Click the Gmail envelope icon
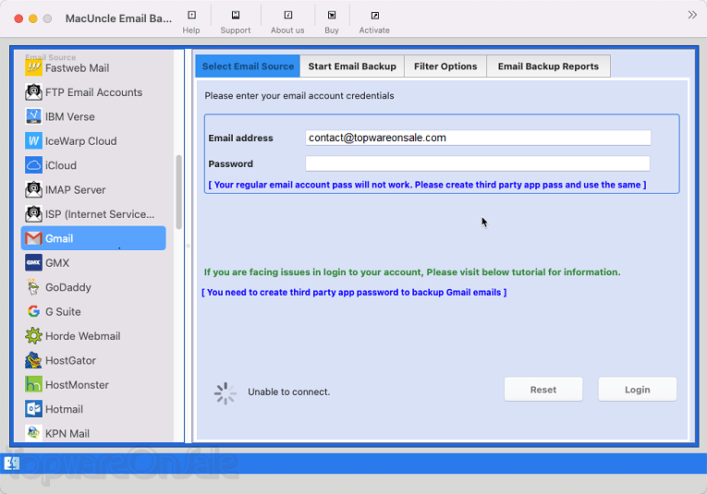 click(33, 238)
